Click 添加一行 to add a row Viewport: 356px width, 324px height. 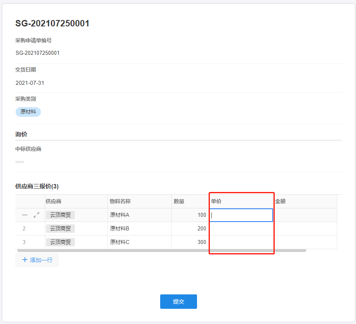[37, 260]
